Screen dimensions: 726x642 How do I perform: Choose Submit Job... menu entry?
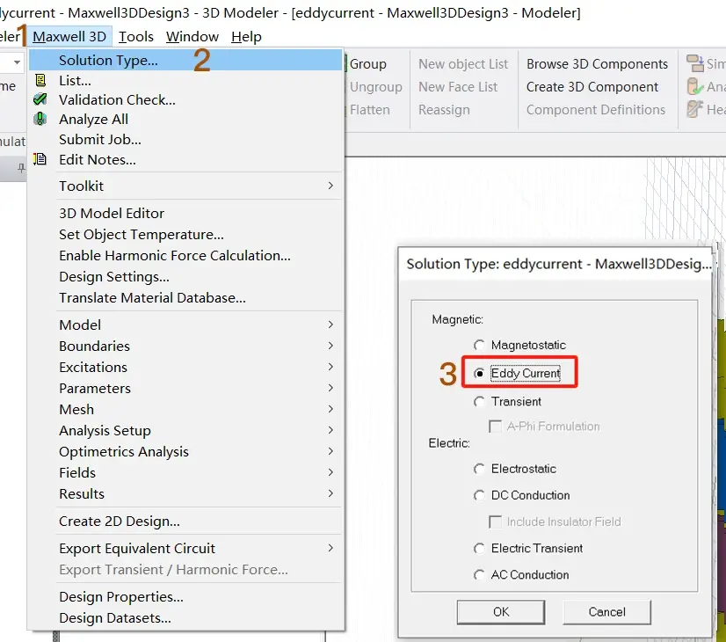pyautogui.click(x=185, y=140)
